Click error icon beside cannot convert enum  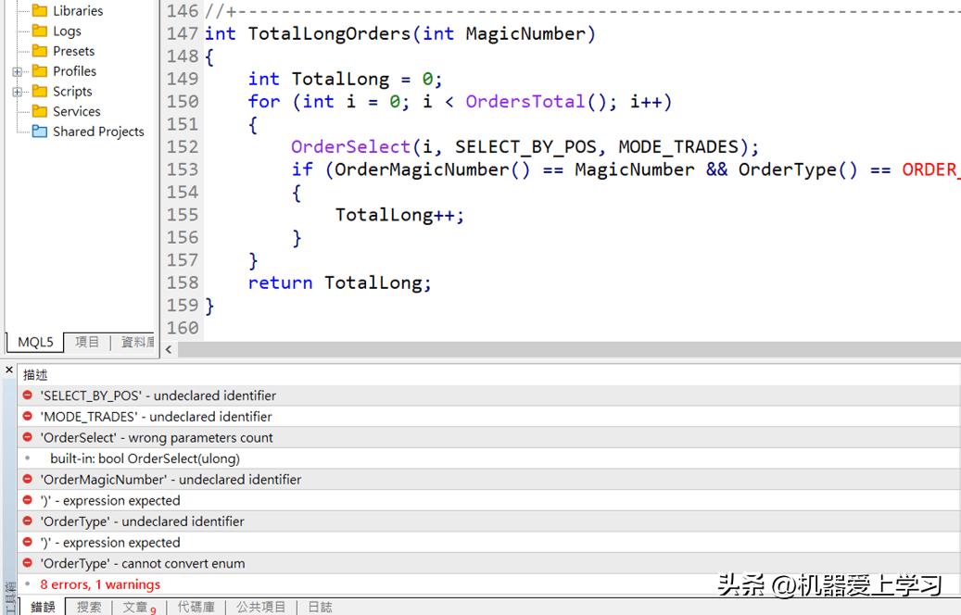click(x=28, y=563)
